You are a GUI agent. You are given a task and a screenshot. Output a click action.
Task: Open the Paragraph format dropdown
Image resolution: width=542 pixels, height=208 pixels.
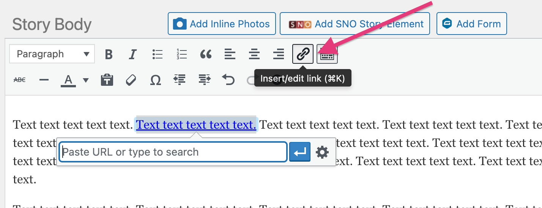pyautogui.click(x=52, y=54)
